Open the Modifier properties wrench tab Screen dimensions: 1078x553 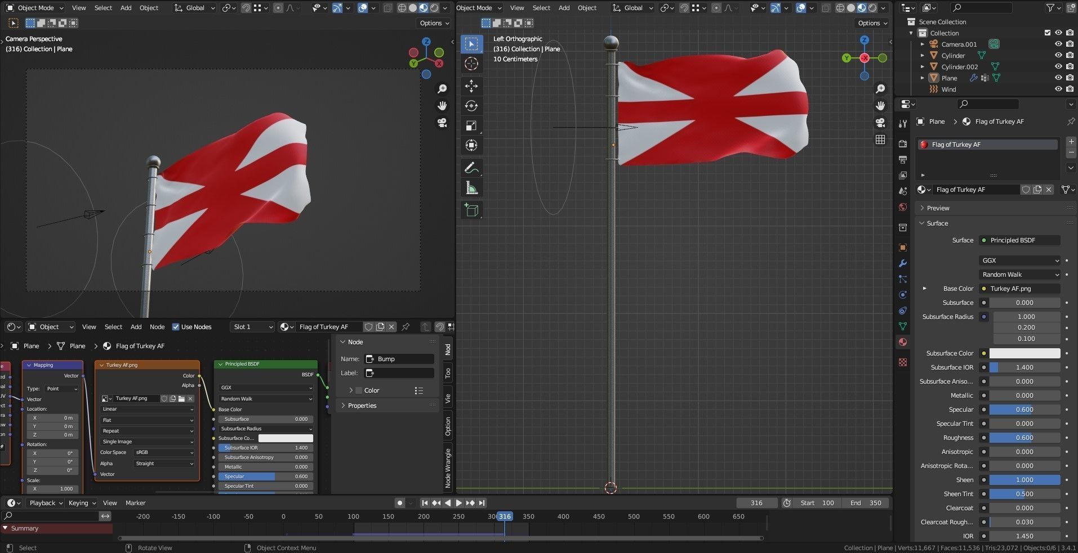903,263
